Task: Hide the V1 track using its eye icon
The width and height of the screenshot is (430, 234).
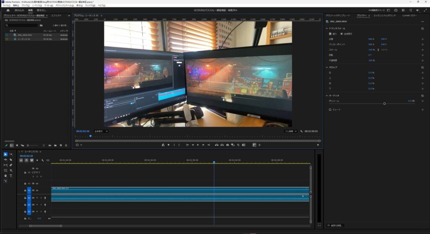Action: tap(37, 190)
